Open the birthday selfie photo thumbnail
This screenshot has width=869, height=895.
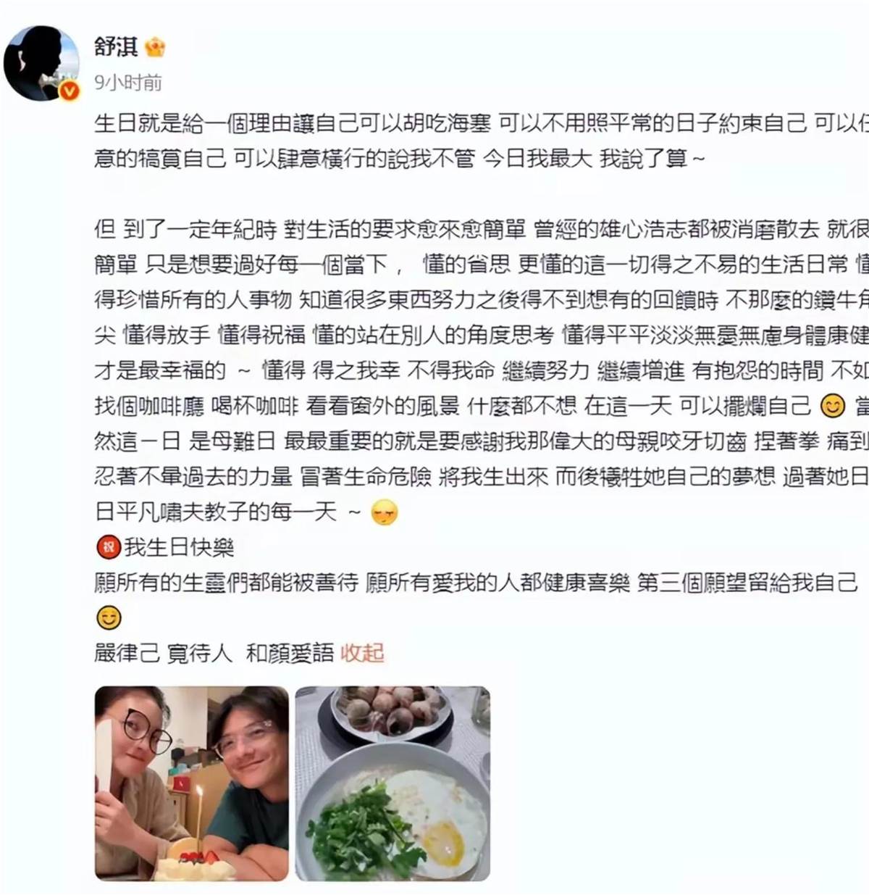[192, 783]
